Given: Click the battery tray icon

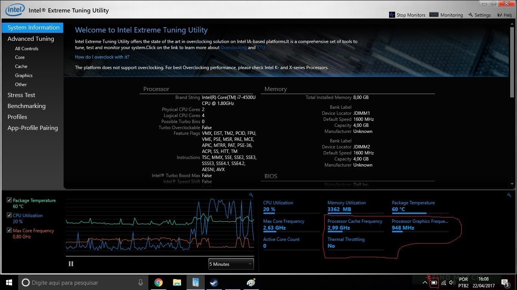Looking at the screenshot, I should (x=434, y=282).
